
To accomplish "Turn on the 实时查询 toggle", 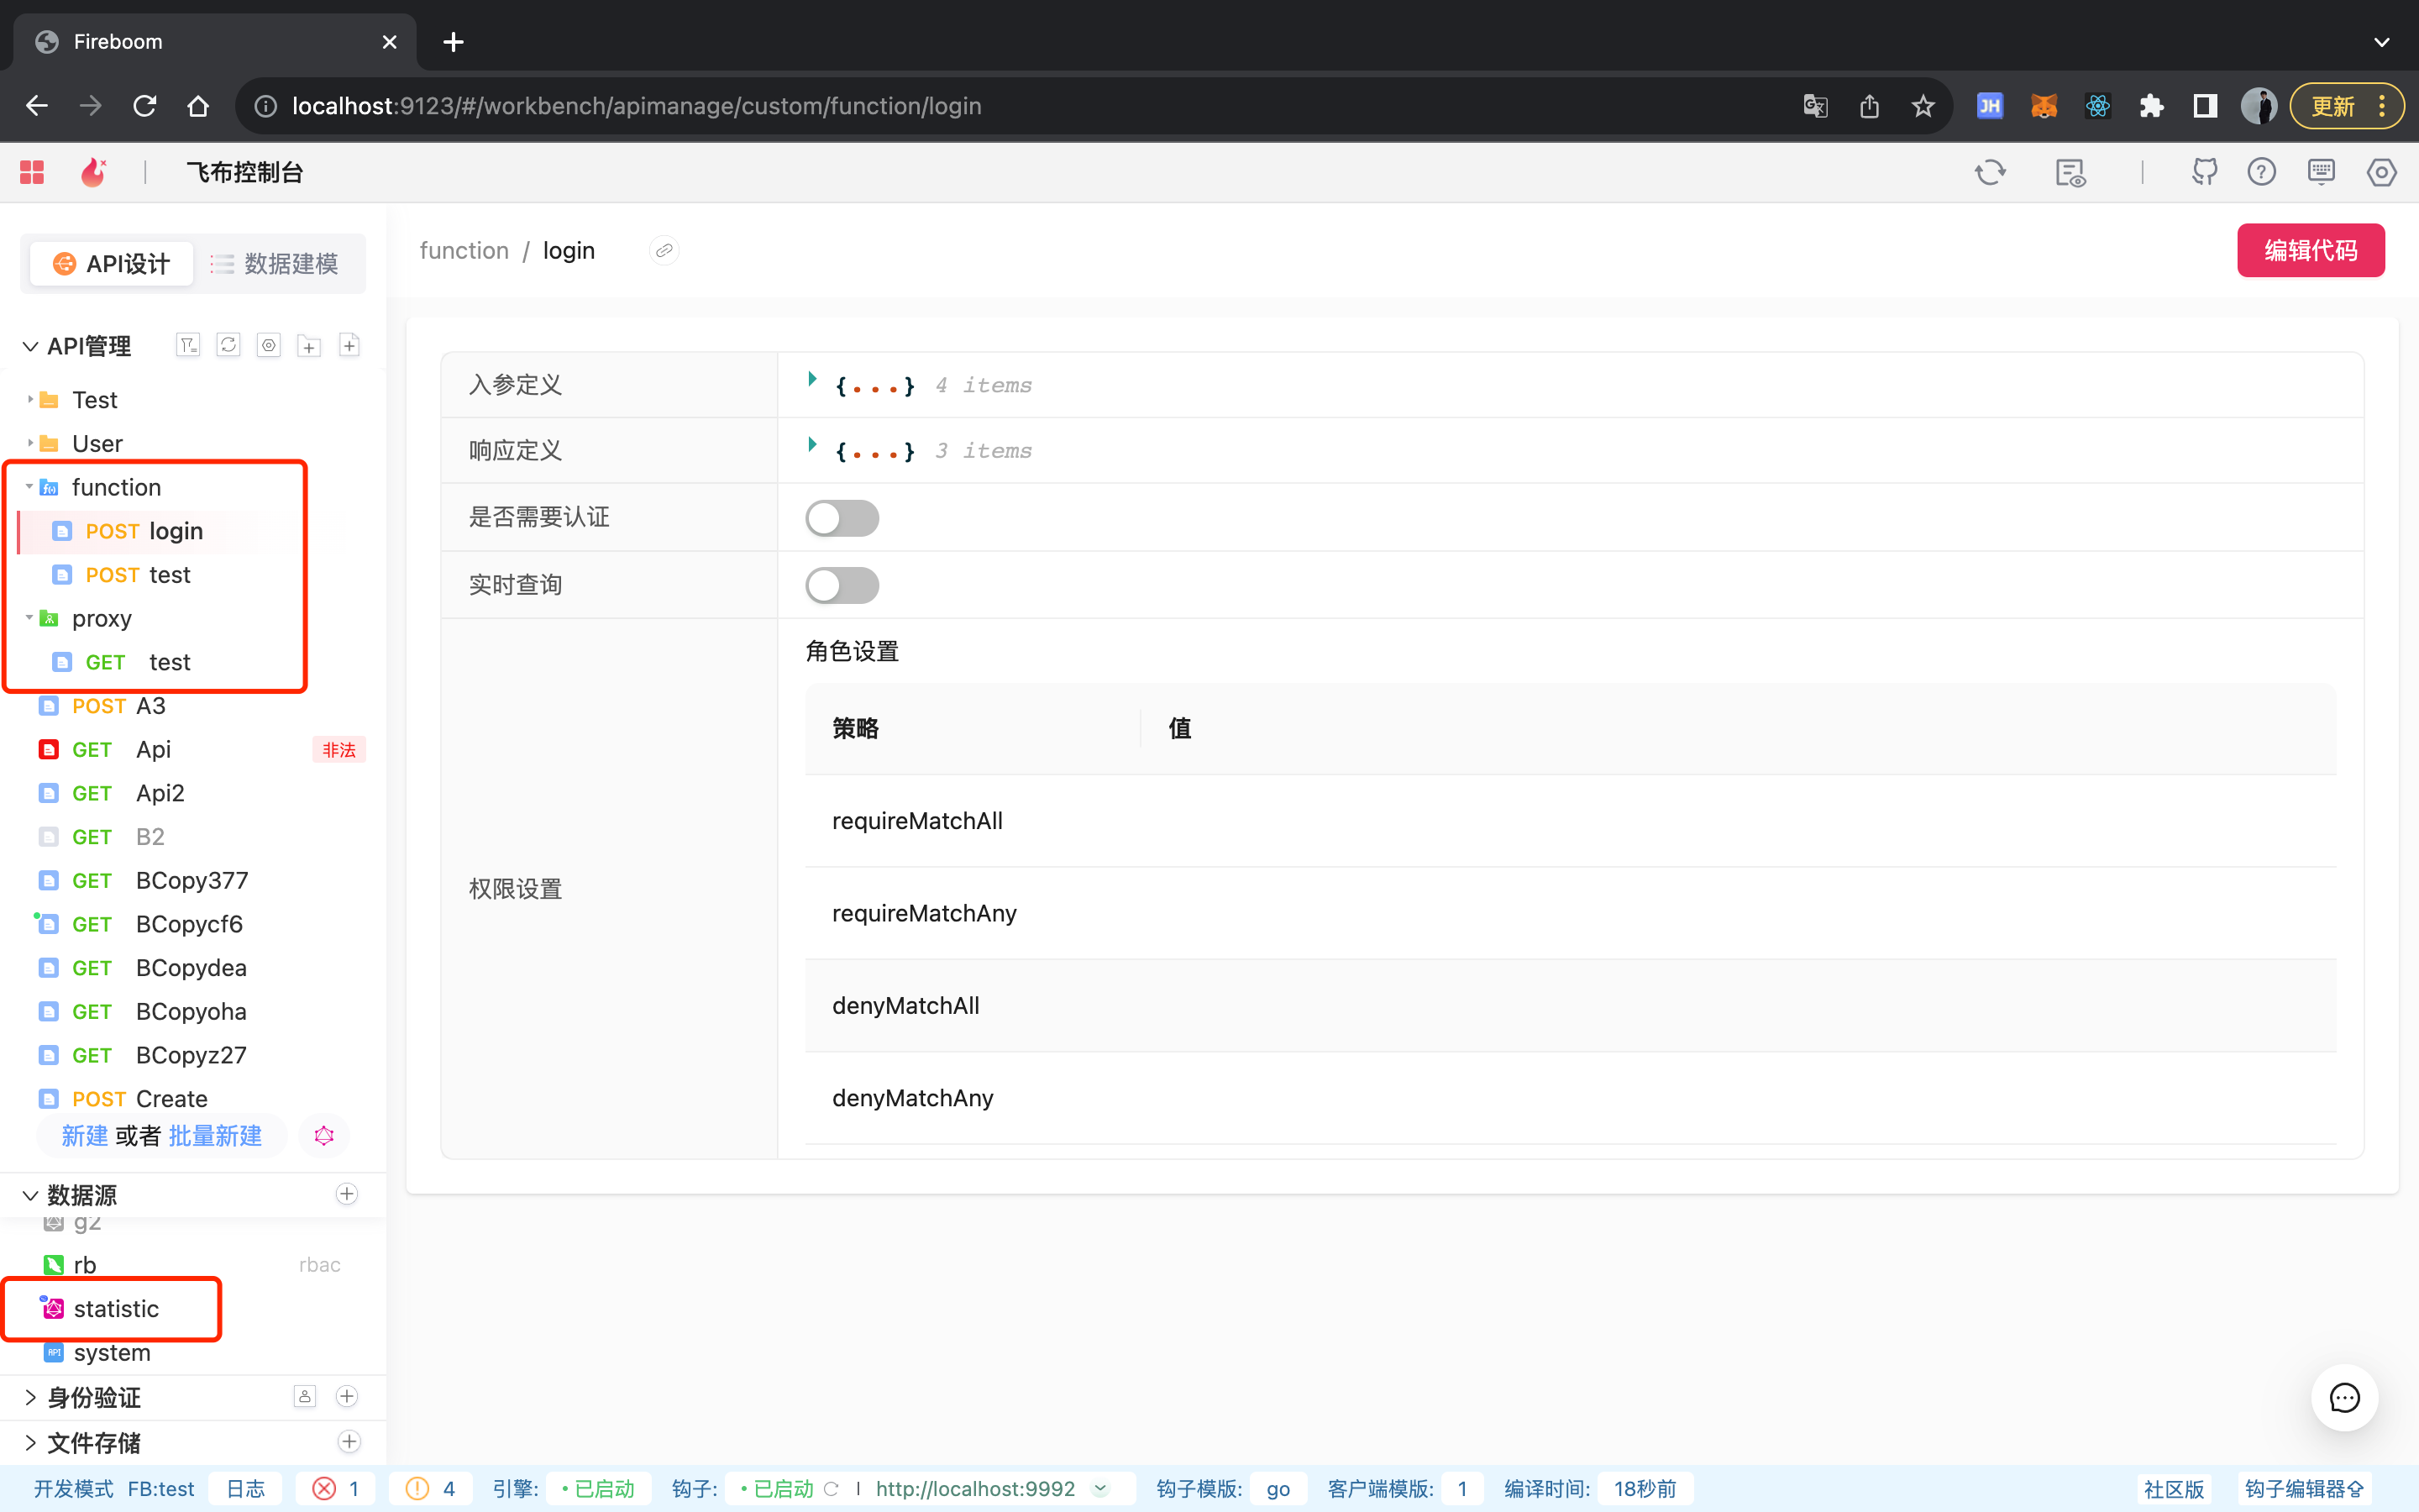I will coord(842,585).
